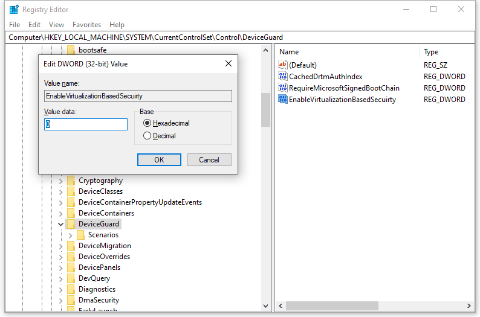The height and width of the screenshot is (317, 480).
Task: Click the DeviceGuard folder icon
Action: click(71, 224)
